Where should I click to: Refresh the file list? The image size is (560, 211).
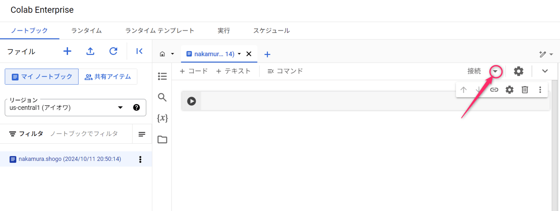pos(113,51)
